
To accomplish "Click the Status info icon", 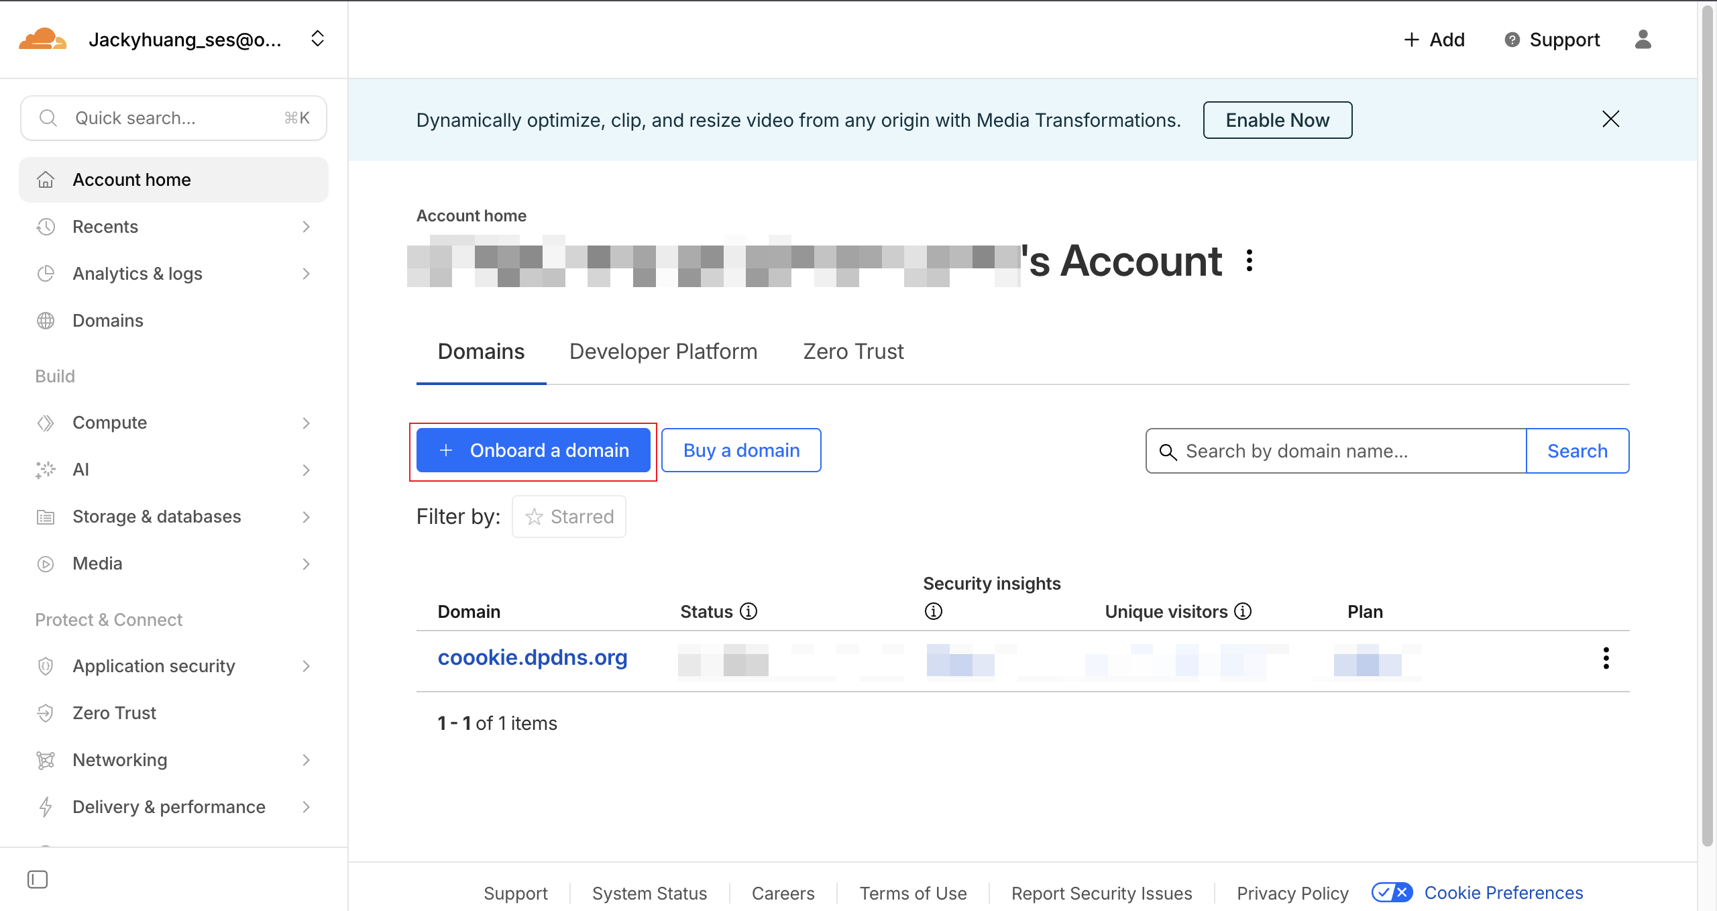I will pos(749,611).
